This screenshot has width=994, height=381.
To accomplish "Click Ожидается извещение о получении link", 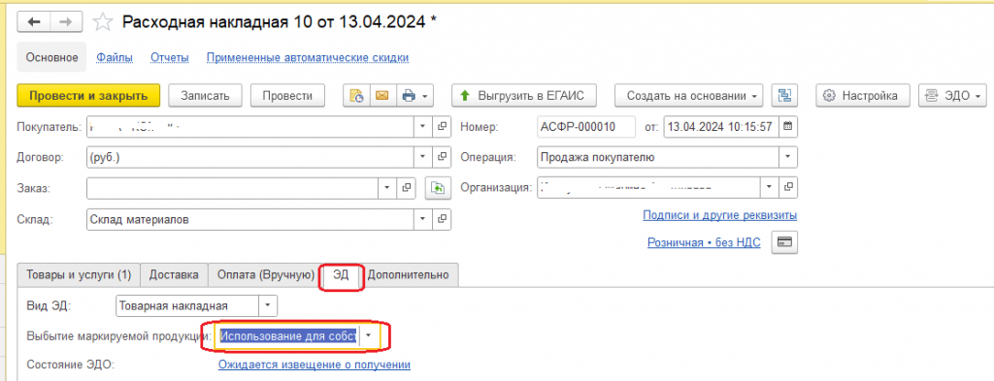I will tap(315, 365).
